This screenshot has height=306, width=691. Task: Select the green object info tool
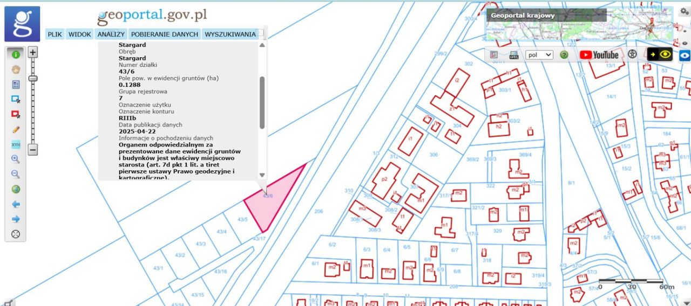16,54
